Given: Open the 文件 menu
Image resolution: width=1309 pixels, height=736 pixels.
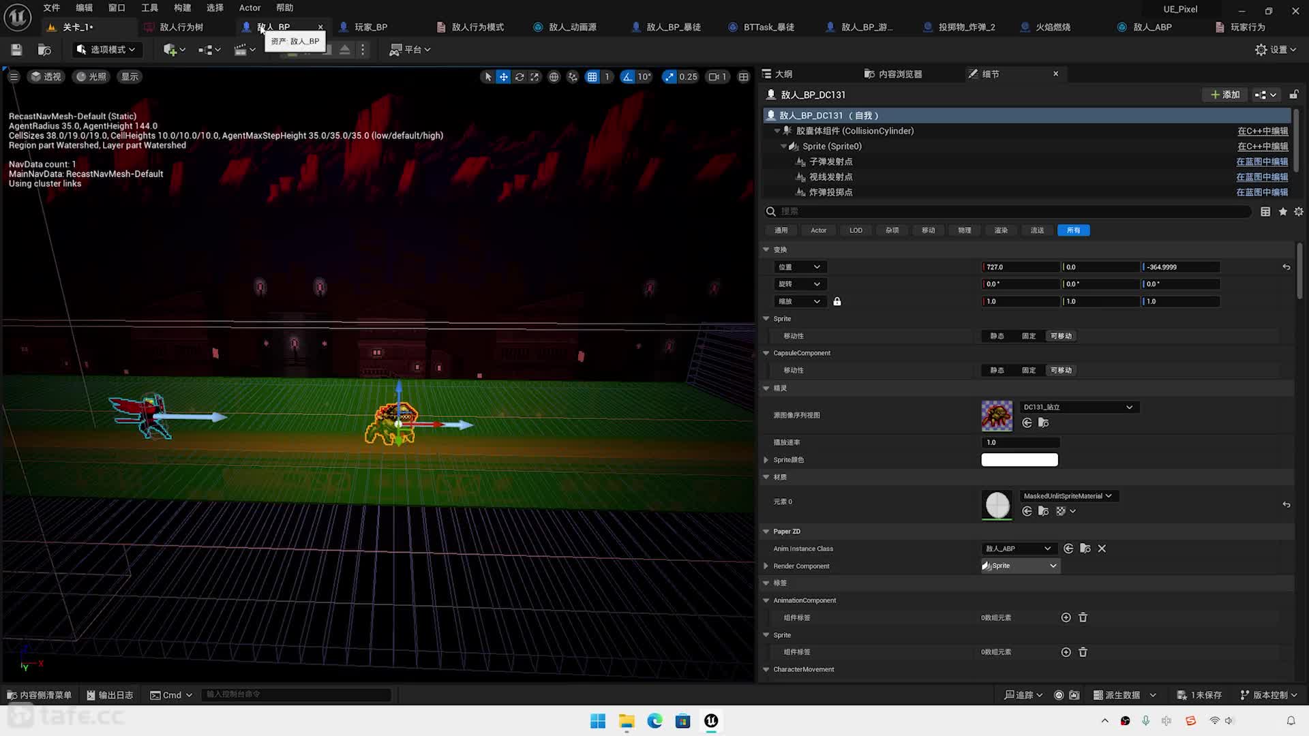Looking at the screenshot, I should click(52, 7).
